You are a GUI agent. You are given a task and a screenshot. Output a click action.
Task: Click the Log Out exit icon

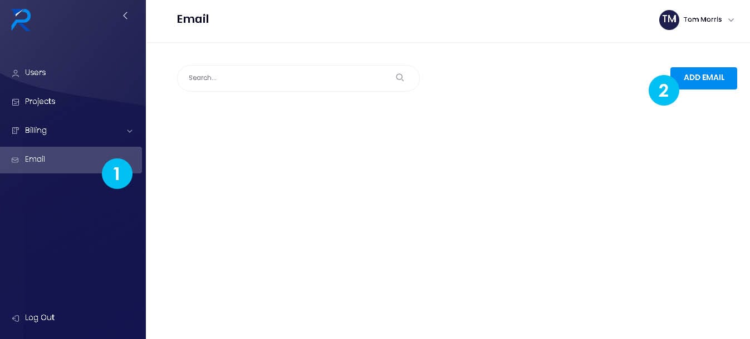[16, 317]
